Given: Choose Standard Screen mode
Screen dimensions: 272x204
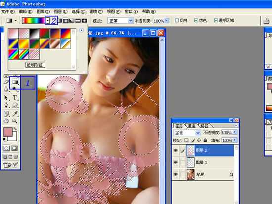Looking at the screenshot, I should coord(5,157).
